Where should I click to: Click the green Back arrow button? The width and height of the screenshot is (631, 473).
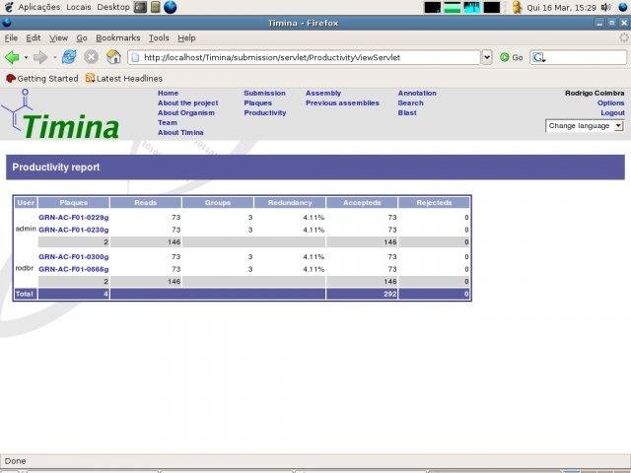coord(12,57)
